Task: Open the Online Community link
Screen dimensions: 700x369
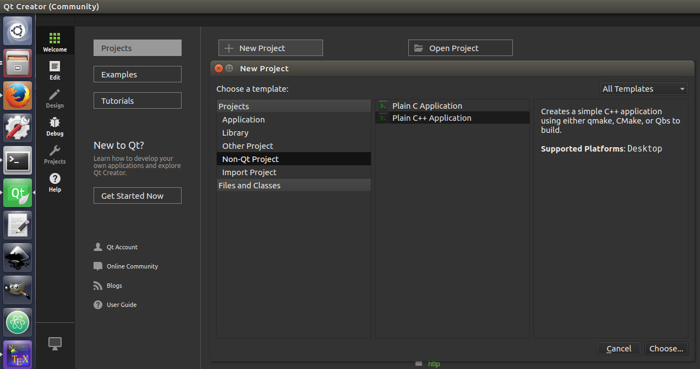Action: pos(132,266)
